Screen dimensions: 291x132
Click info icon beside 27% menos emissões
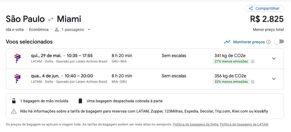pyautogui.click(x=252, y=61)
